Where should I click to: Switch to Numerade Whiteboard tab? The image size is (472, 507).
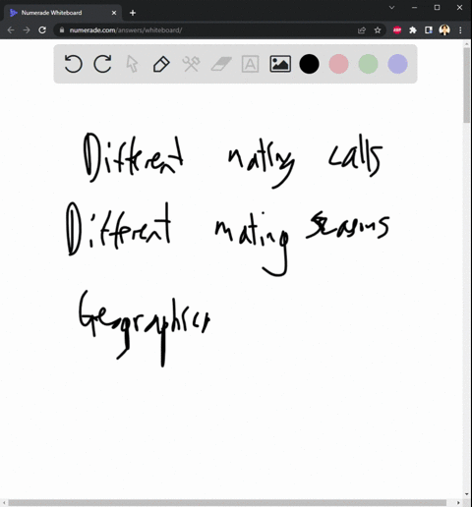62,13
